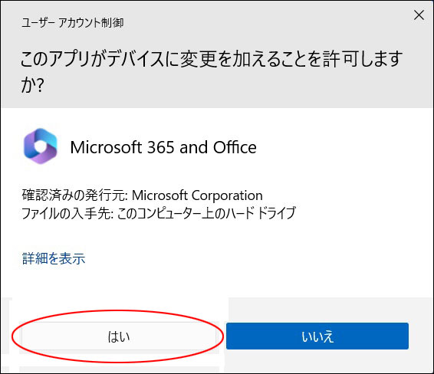434x374 pixels.
Task: Choose いいえ to deny the changes
Action: click(x=317, y=336)
